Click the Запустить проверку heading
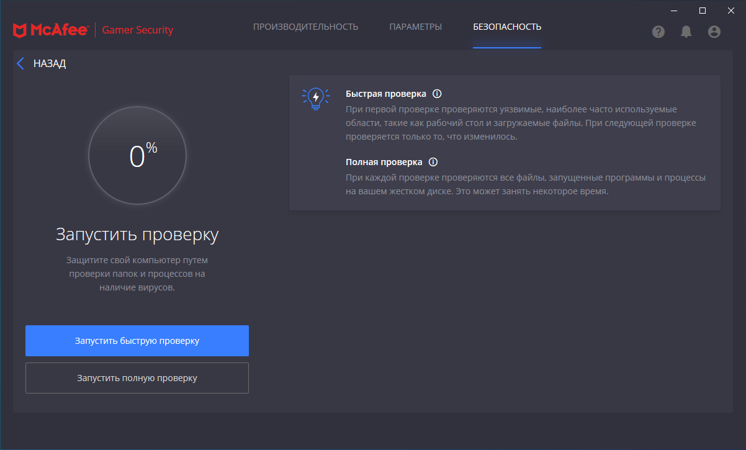 [137, 235]
